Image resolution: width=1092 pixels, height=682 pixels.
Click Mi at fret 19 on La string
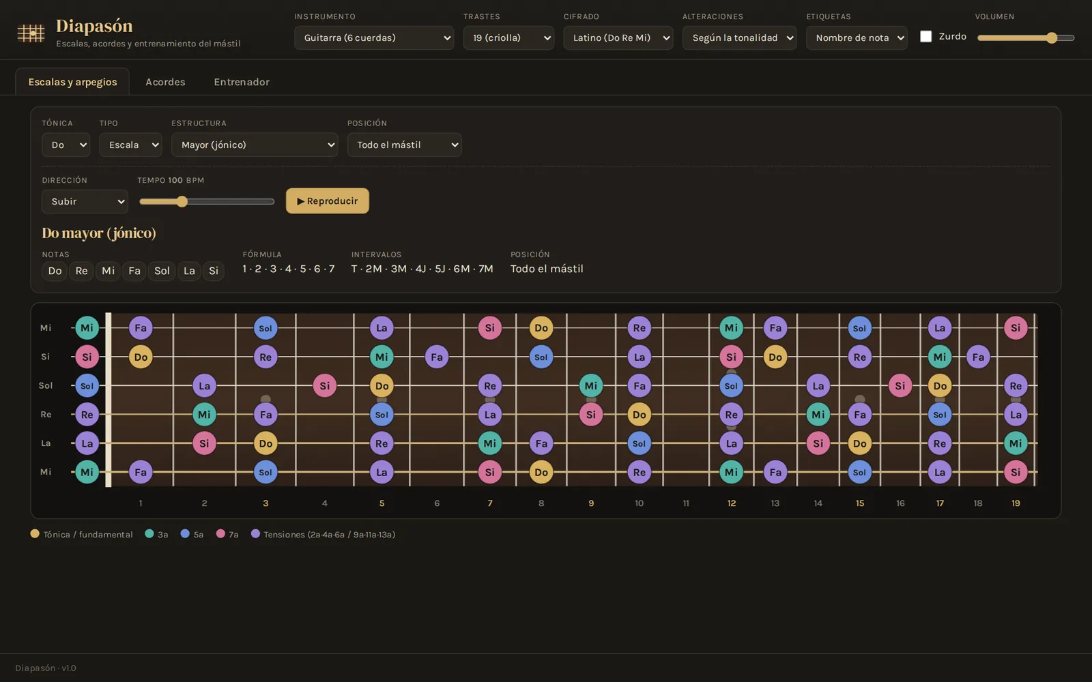tap(1016, 443)
